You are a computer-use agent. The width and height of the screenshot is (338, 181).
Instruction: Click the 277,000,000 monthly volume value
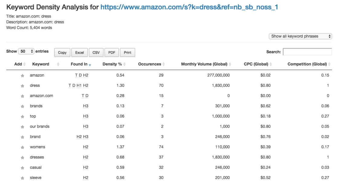click(219, 75)
